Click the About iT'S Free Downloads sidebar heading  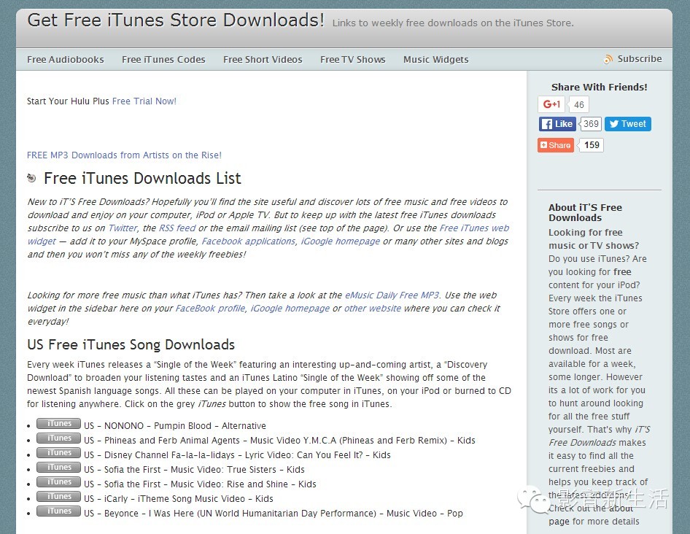(585, 212)
